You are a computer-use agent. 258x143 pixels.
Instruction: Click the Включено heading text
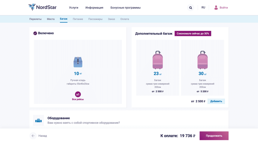coord(46,33)
